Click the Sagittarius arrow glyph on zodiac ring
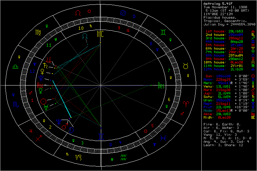Screen dimensions: 257x171 38,138
